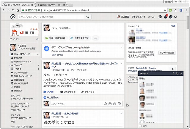Insert a sticker into the comment
The image size is (190, 129).
click(119, 104)
